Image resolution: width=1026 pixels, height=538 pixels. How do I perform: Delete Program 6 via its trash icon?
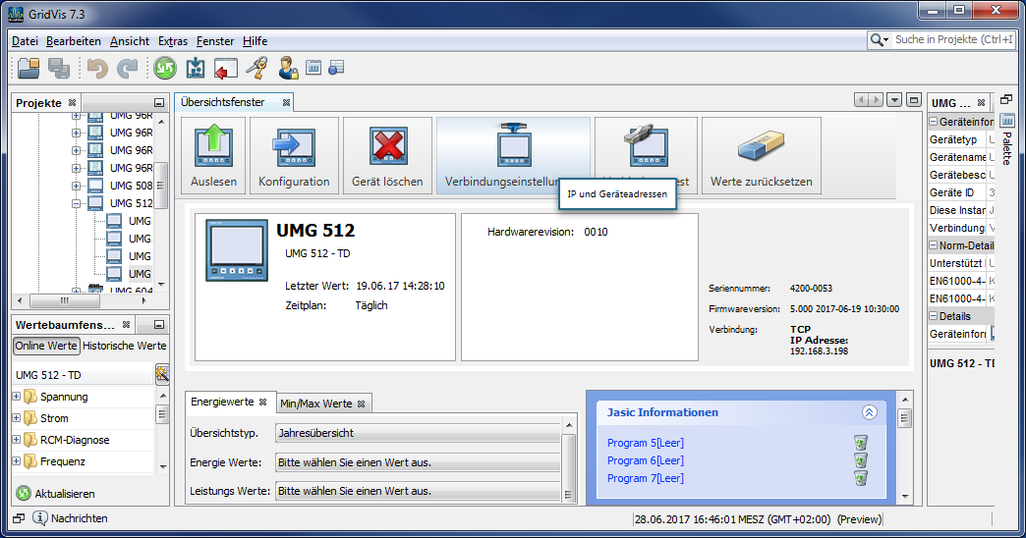coord(861,460)
